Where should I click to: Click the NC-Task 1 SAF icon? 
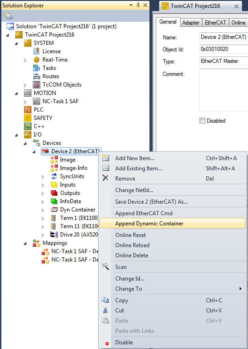37,101
